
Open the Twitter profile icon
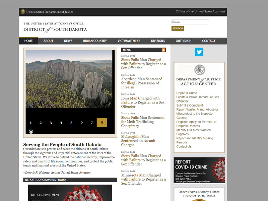[199, 52]
